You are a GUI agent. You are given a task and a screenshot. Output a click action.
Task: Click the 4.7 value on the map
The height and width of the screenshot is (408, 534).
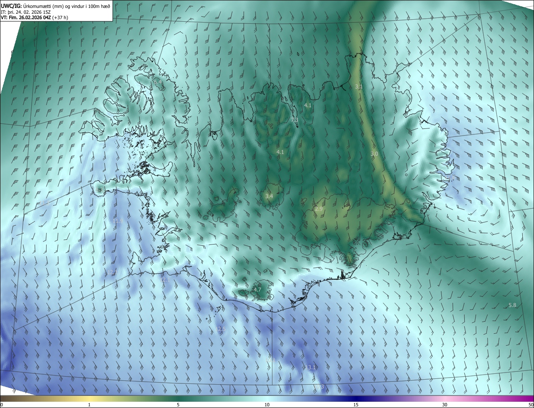pos(257,289)
